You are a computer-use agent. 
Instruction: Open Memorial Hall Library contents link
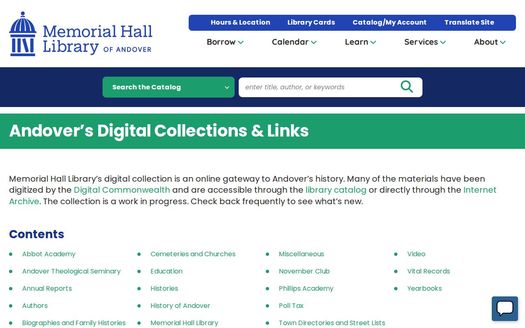click(x=184, y=323)
